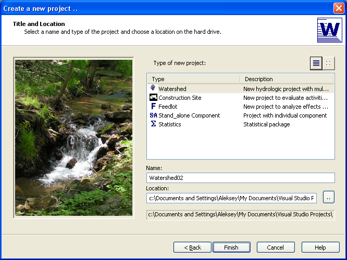Select the 'Stand_alone Component' row text

[x=189, y=115]
